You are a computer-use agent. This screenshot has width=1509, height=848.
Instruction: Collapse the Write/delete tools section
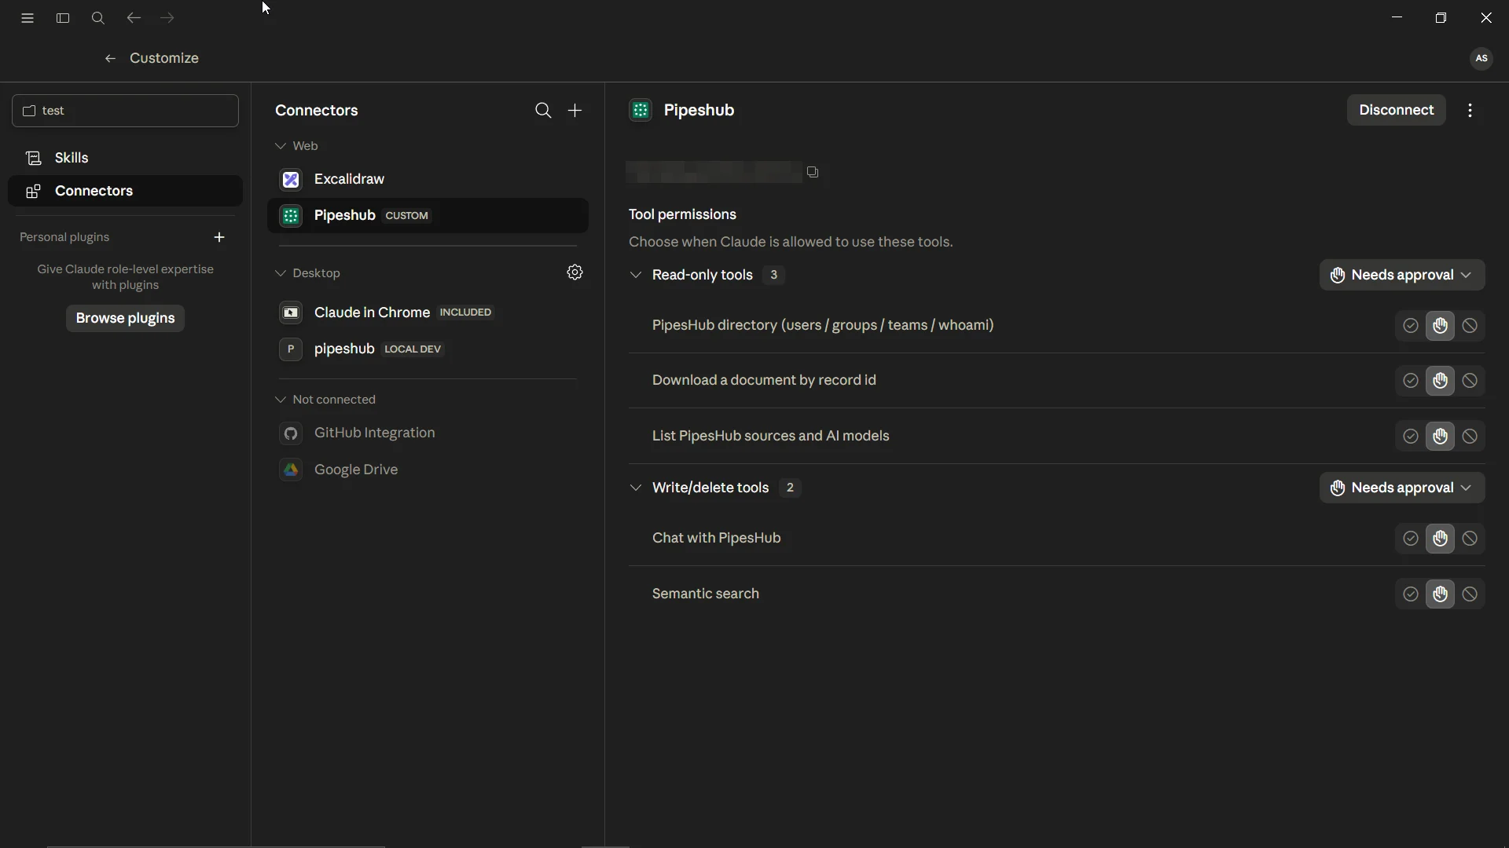(x=635, y=488)
